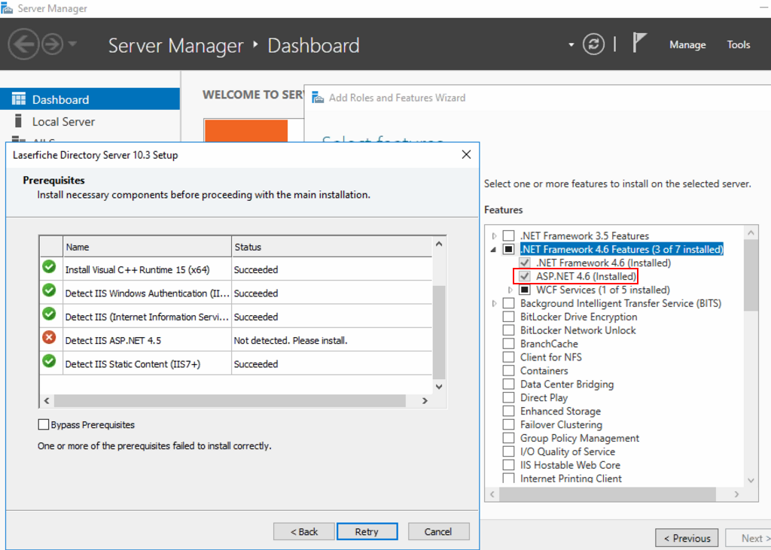The image size is (771, 550).
Task: Click the Status column header
Action: (x=332, y=247)
